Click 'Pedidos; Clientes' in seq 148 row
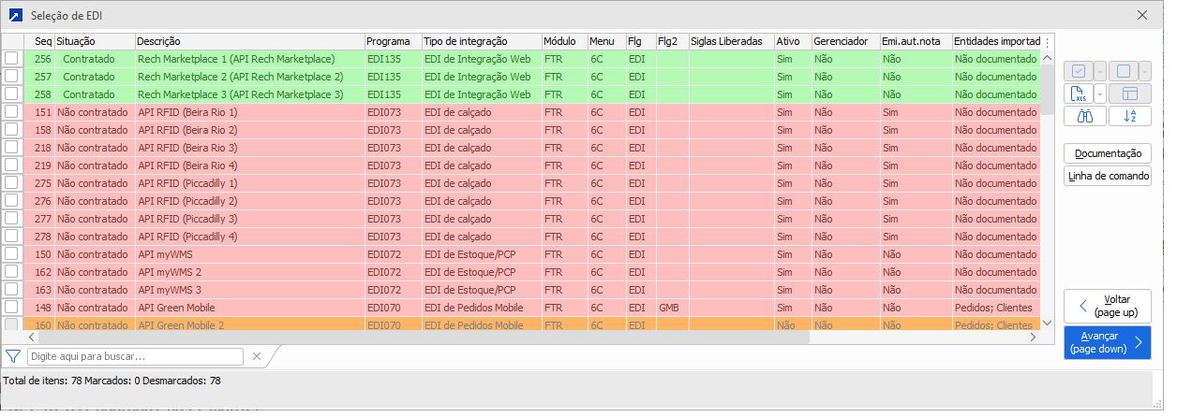Screen dimensions: 1177x417 click(x=996, y=308)
